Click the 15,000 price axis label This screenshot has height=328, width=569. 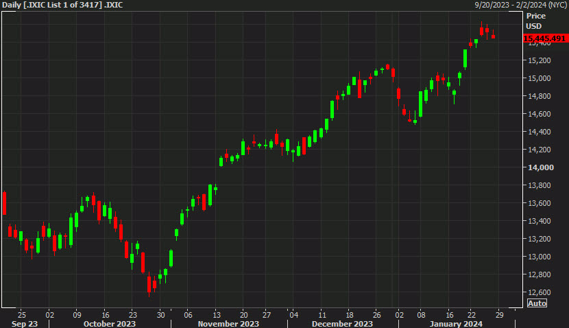point(540,78)
